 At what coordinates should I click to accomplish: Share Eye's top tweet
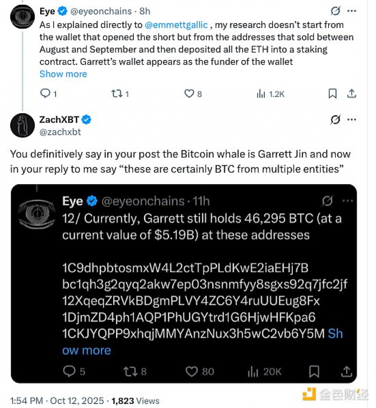[352, 94]
